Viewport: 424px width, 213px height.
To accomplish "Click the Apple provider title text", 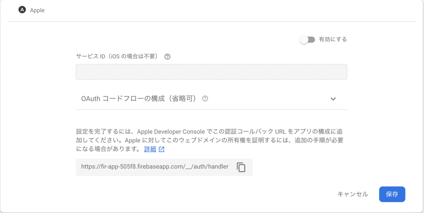I will pos(37,10).
